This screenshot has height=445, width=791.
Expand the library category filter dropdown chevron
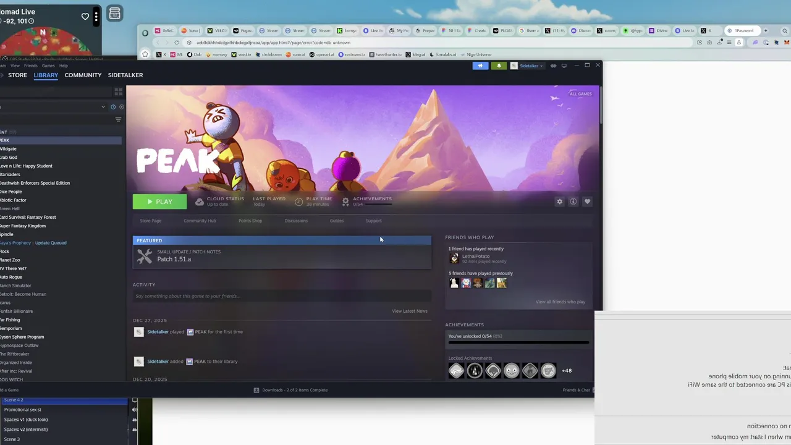click(103, 107)
